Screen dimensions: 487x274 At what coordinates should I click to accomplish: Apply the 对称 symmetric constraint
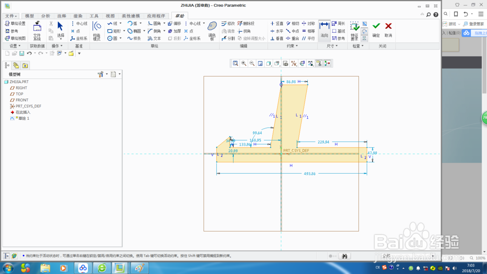tap(308, 23)
